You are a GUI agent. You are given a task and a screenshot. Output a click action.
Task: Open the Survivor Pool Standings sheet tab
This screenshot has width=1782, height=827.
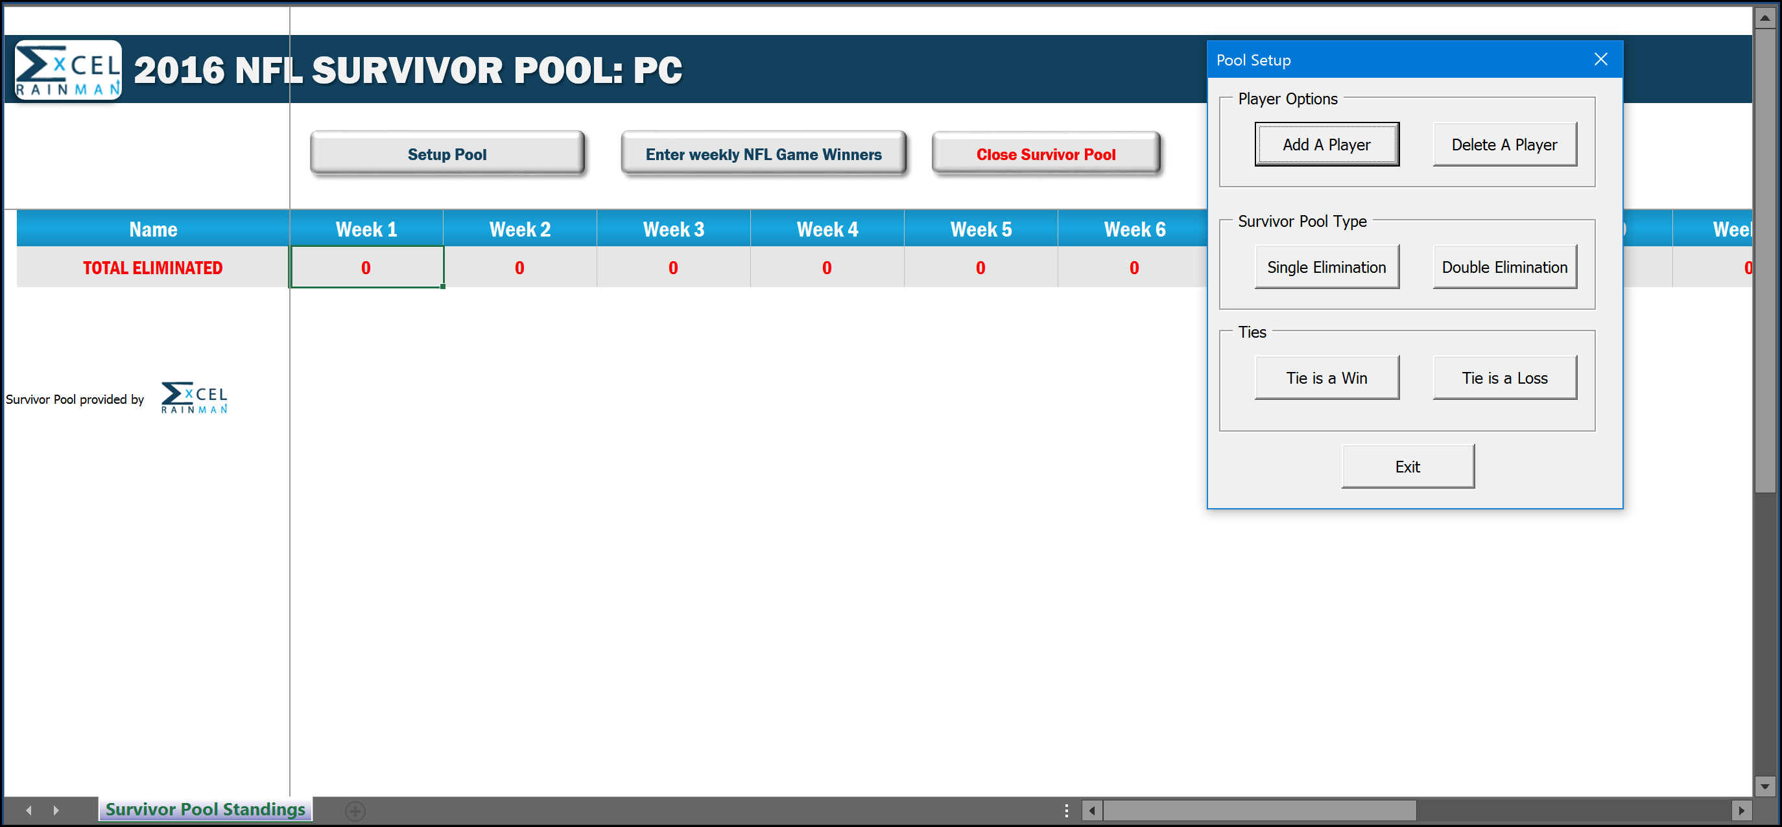click(205, 809)
